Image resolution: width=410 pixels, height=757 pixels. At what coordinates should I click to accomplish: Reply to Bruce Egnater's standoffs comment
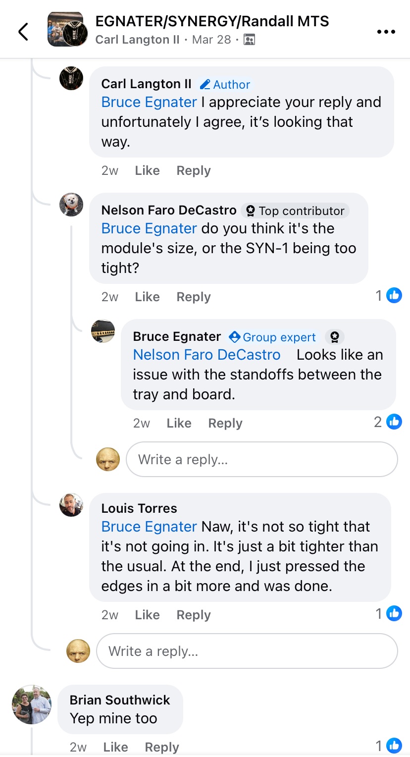(x=225, y=423)
